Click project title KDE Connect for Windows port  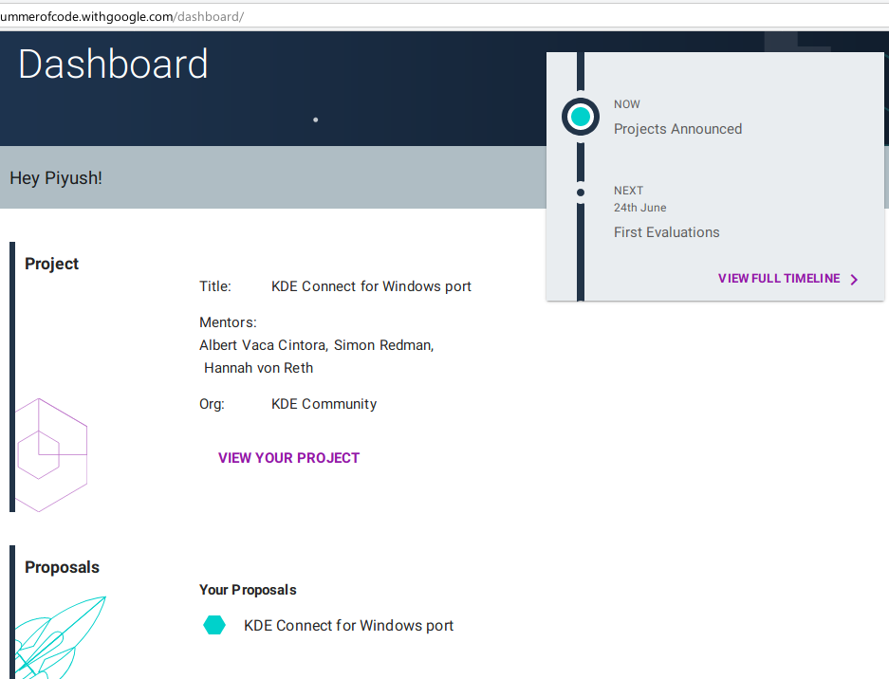pos(371,286)
